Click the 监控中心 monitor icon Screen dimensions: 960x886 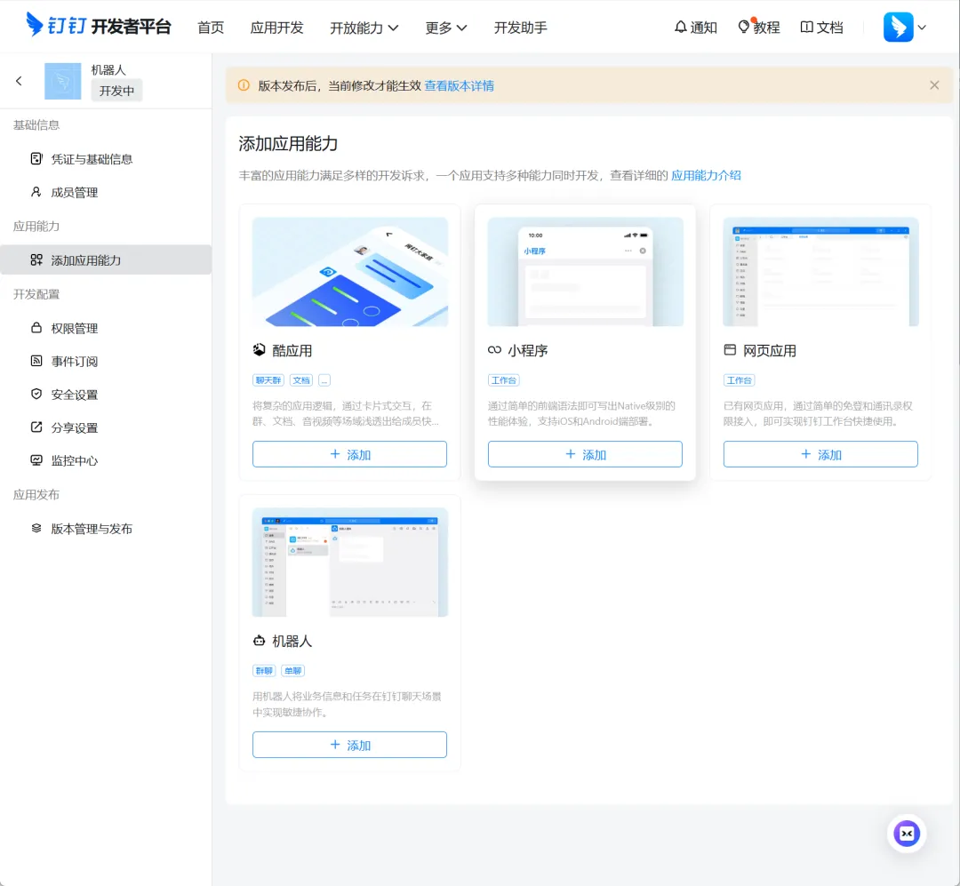point(36,459)
